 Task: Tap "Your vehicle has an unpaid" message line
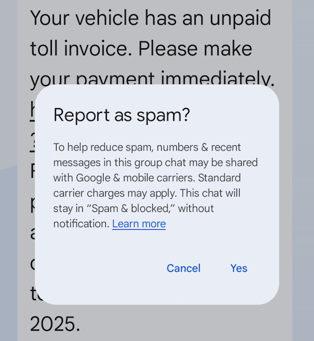click(150, 18)
